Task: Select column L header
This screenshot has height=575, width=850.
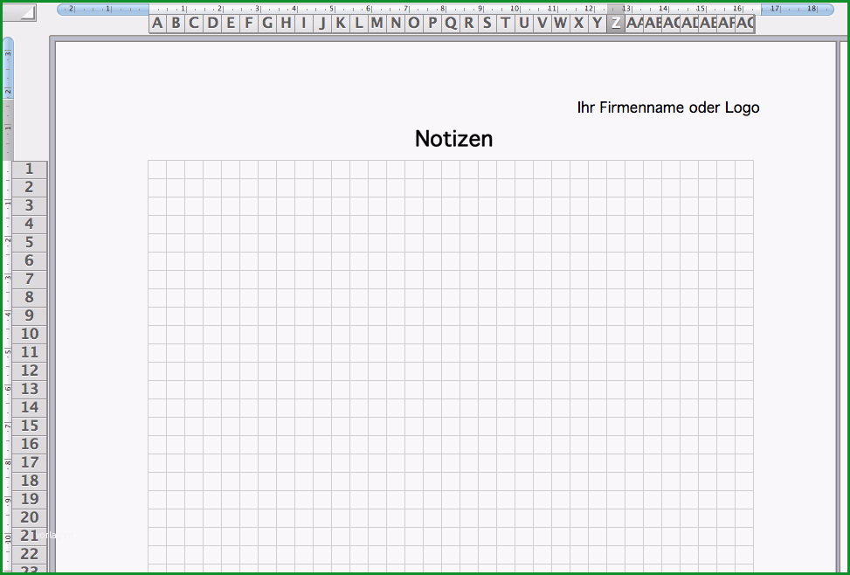Action: 359,24
